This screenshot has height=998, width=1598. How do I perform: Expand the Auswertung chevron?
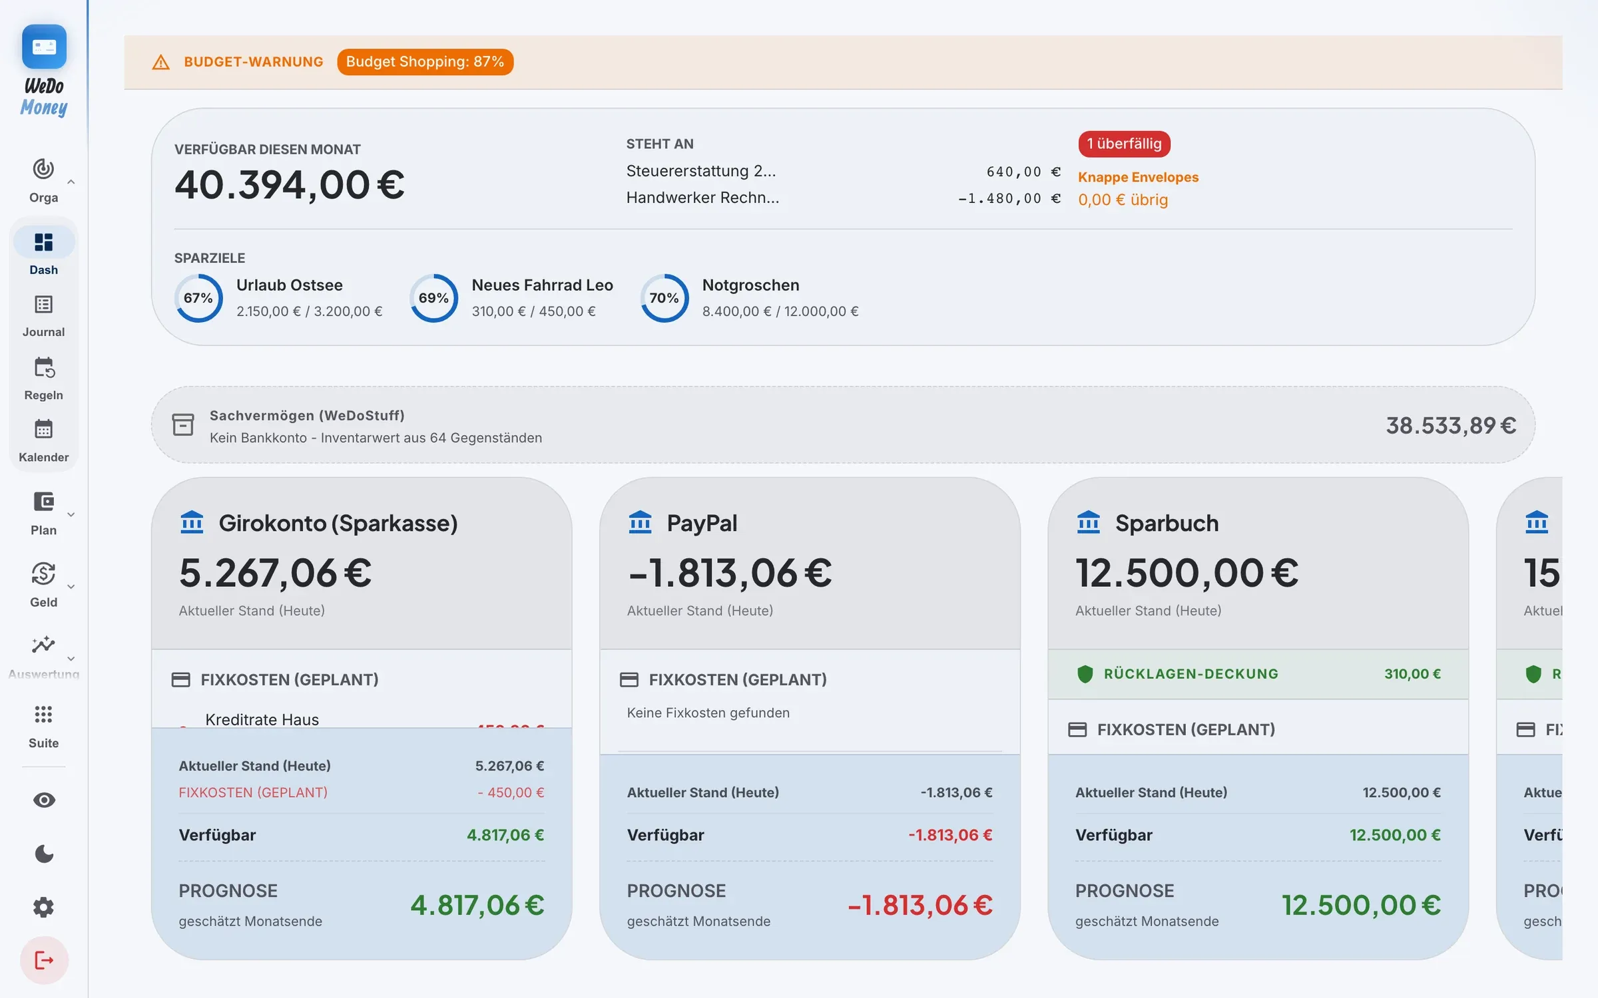point(71,658)
